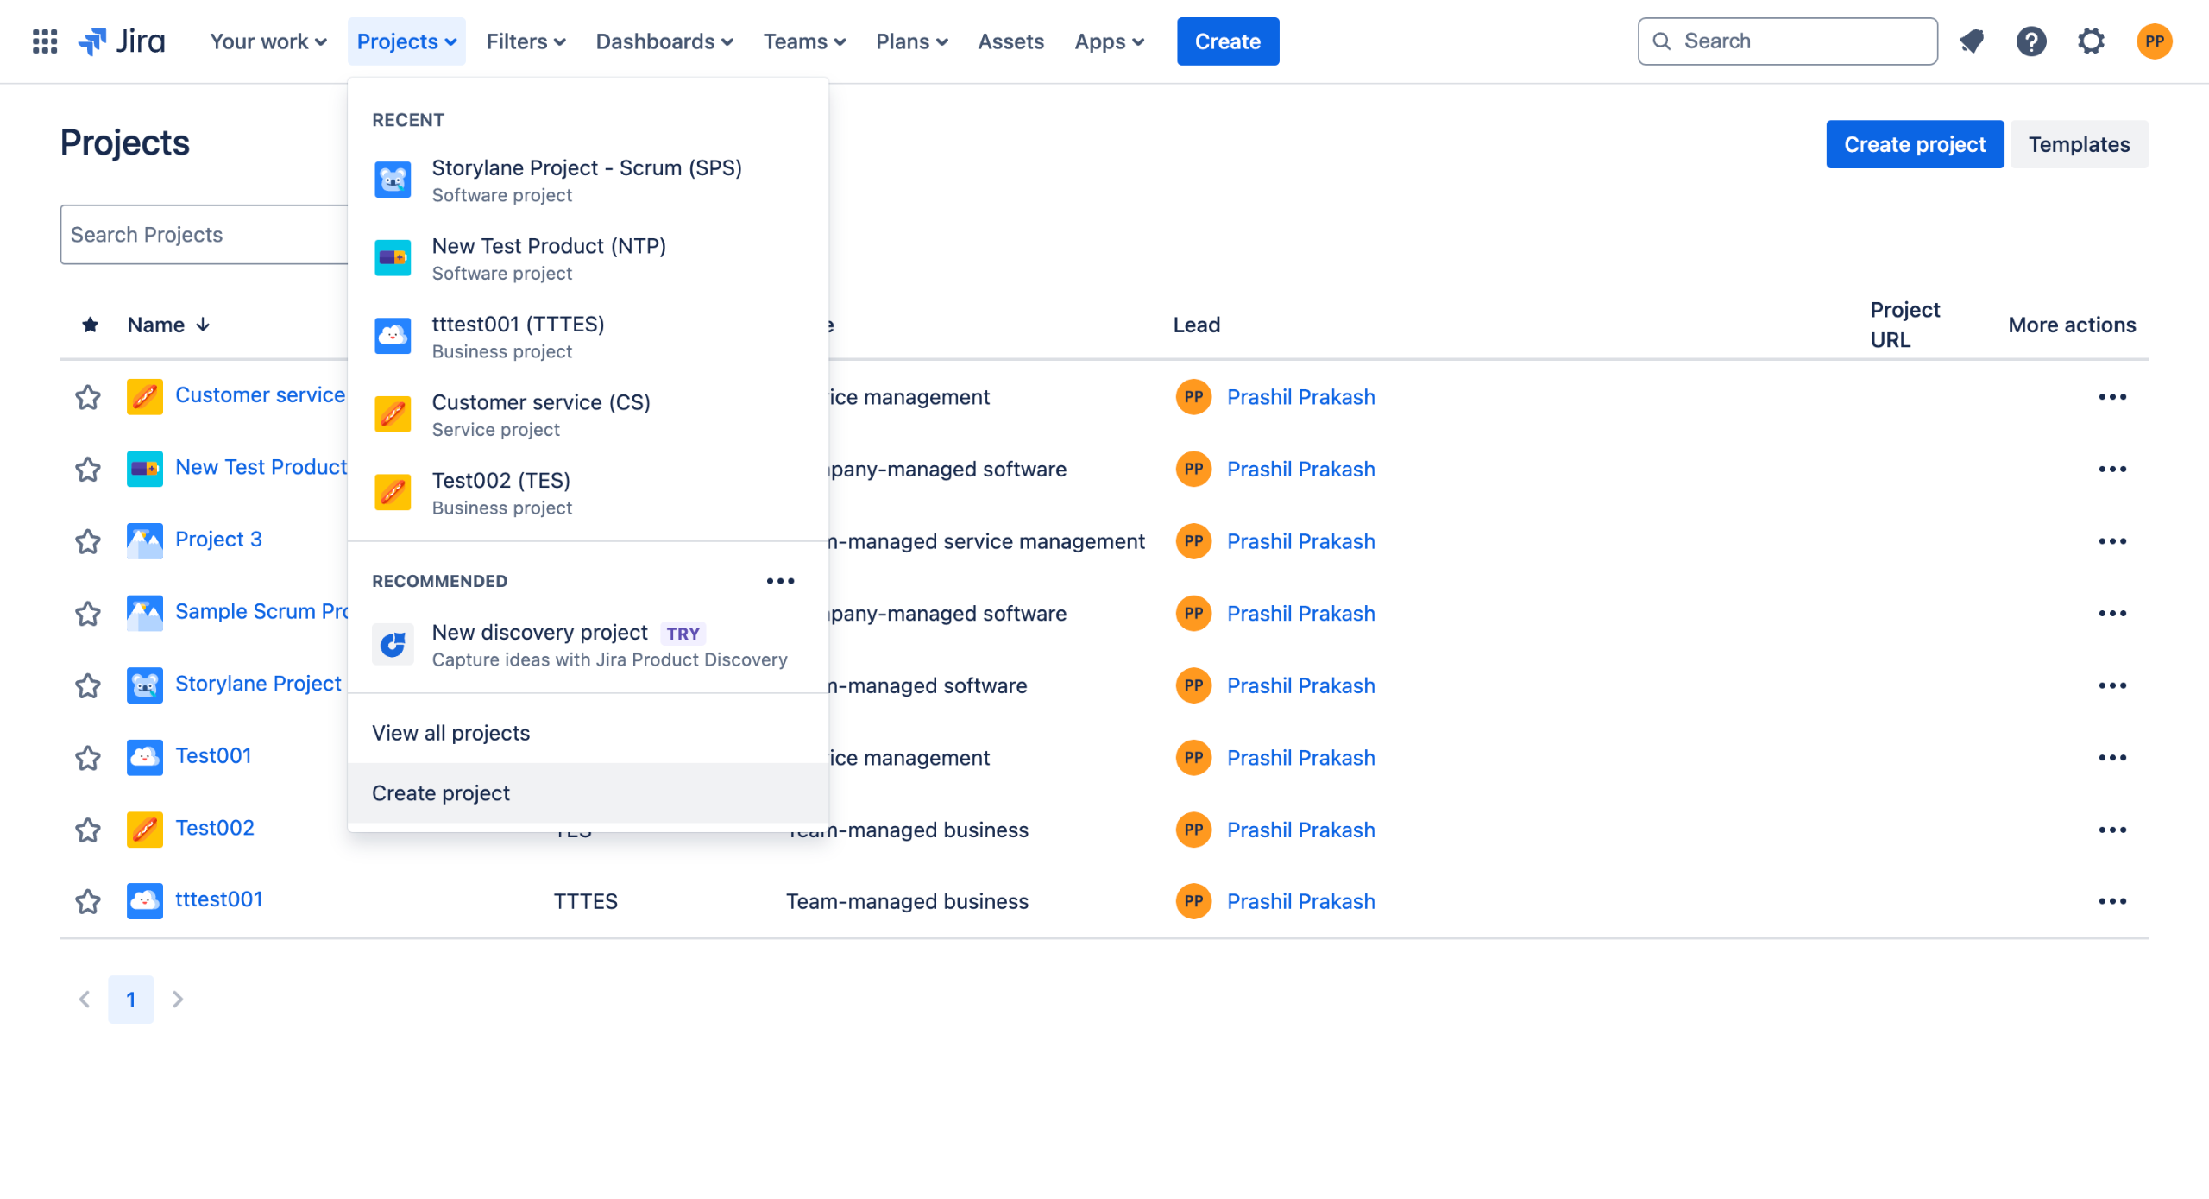Select Storylane Project - Scrum (SPS) recent item

pyautogui.click(x=586, y=180)
